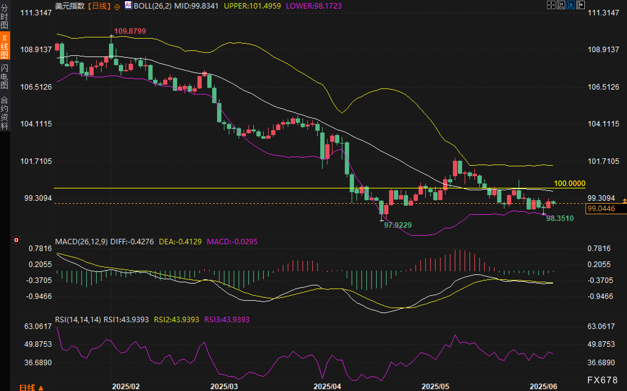Screen dimensions: 627x391
Task: Open the 闪电图 sidebar tab
Action: point(5,76)
